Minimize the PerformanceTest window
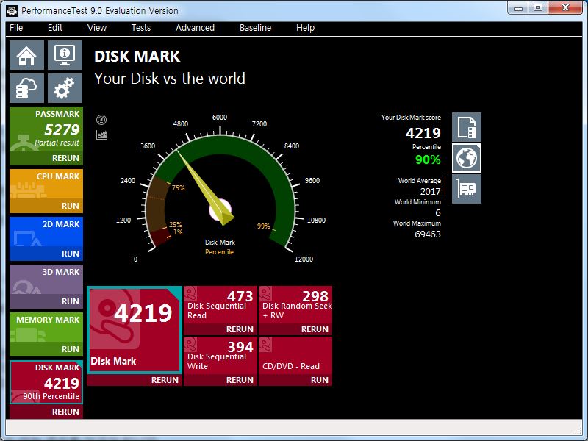The height and width of the screenshot is (441, 588). click(x=518, y=8)
